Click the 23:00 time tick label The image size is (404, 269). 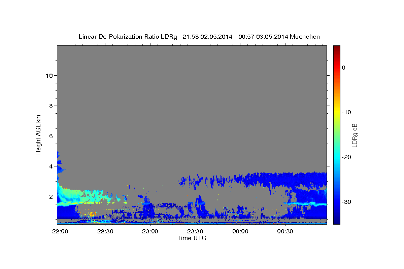tap(150, 232)
